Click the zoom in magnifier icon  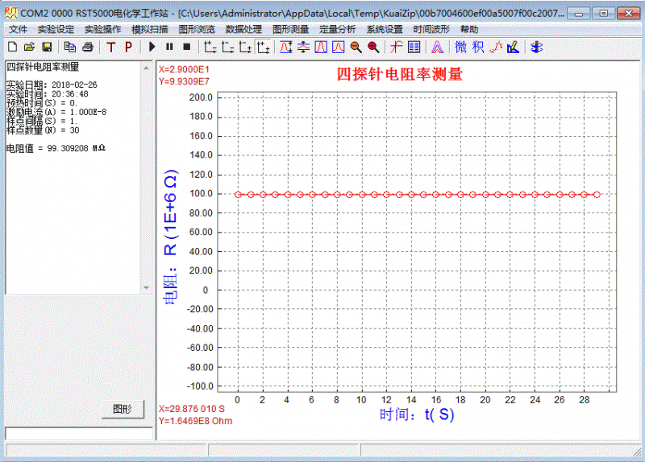[372, 47]
